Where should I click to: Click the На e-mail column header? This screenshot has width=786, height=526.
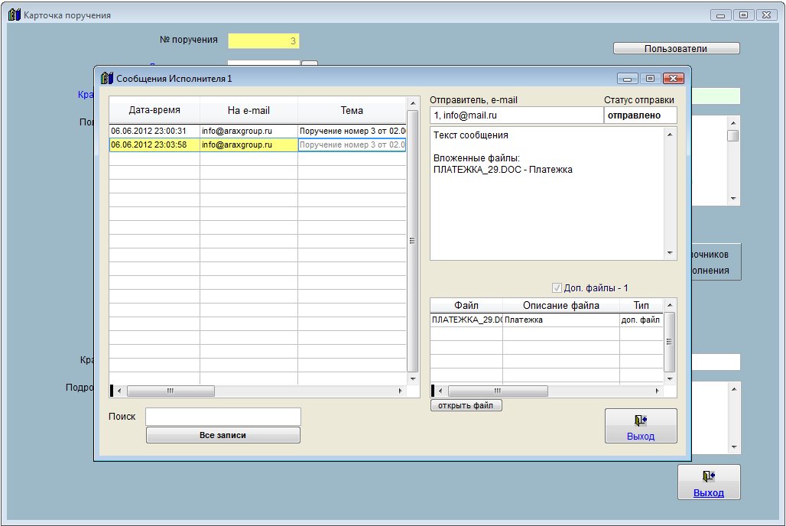(x=248, y=110)
